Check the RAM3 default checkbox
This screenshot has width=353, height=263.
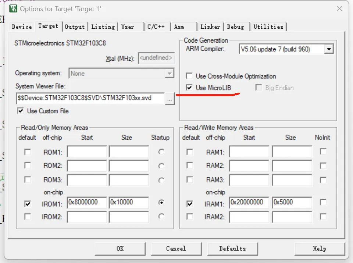(190, 180)
